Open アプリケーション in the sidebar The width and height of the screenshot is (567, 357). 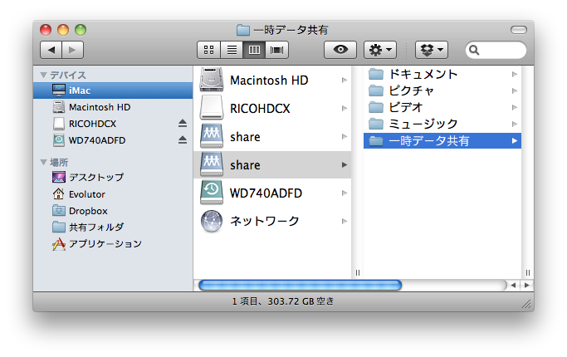[113, 244]
